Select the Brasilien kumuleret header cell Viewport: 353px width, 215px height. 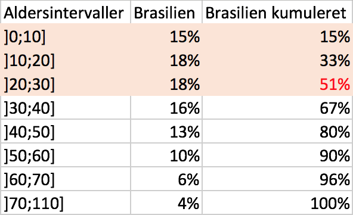[278, 12]
